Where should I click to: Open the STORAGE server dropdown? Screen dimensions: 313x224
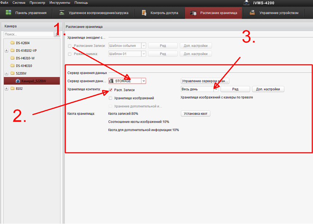point(144,81)
